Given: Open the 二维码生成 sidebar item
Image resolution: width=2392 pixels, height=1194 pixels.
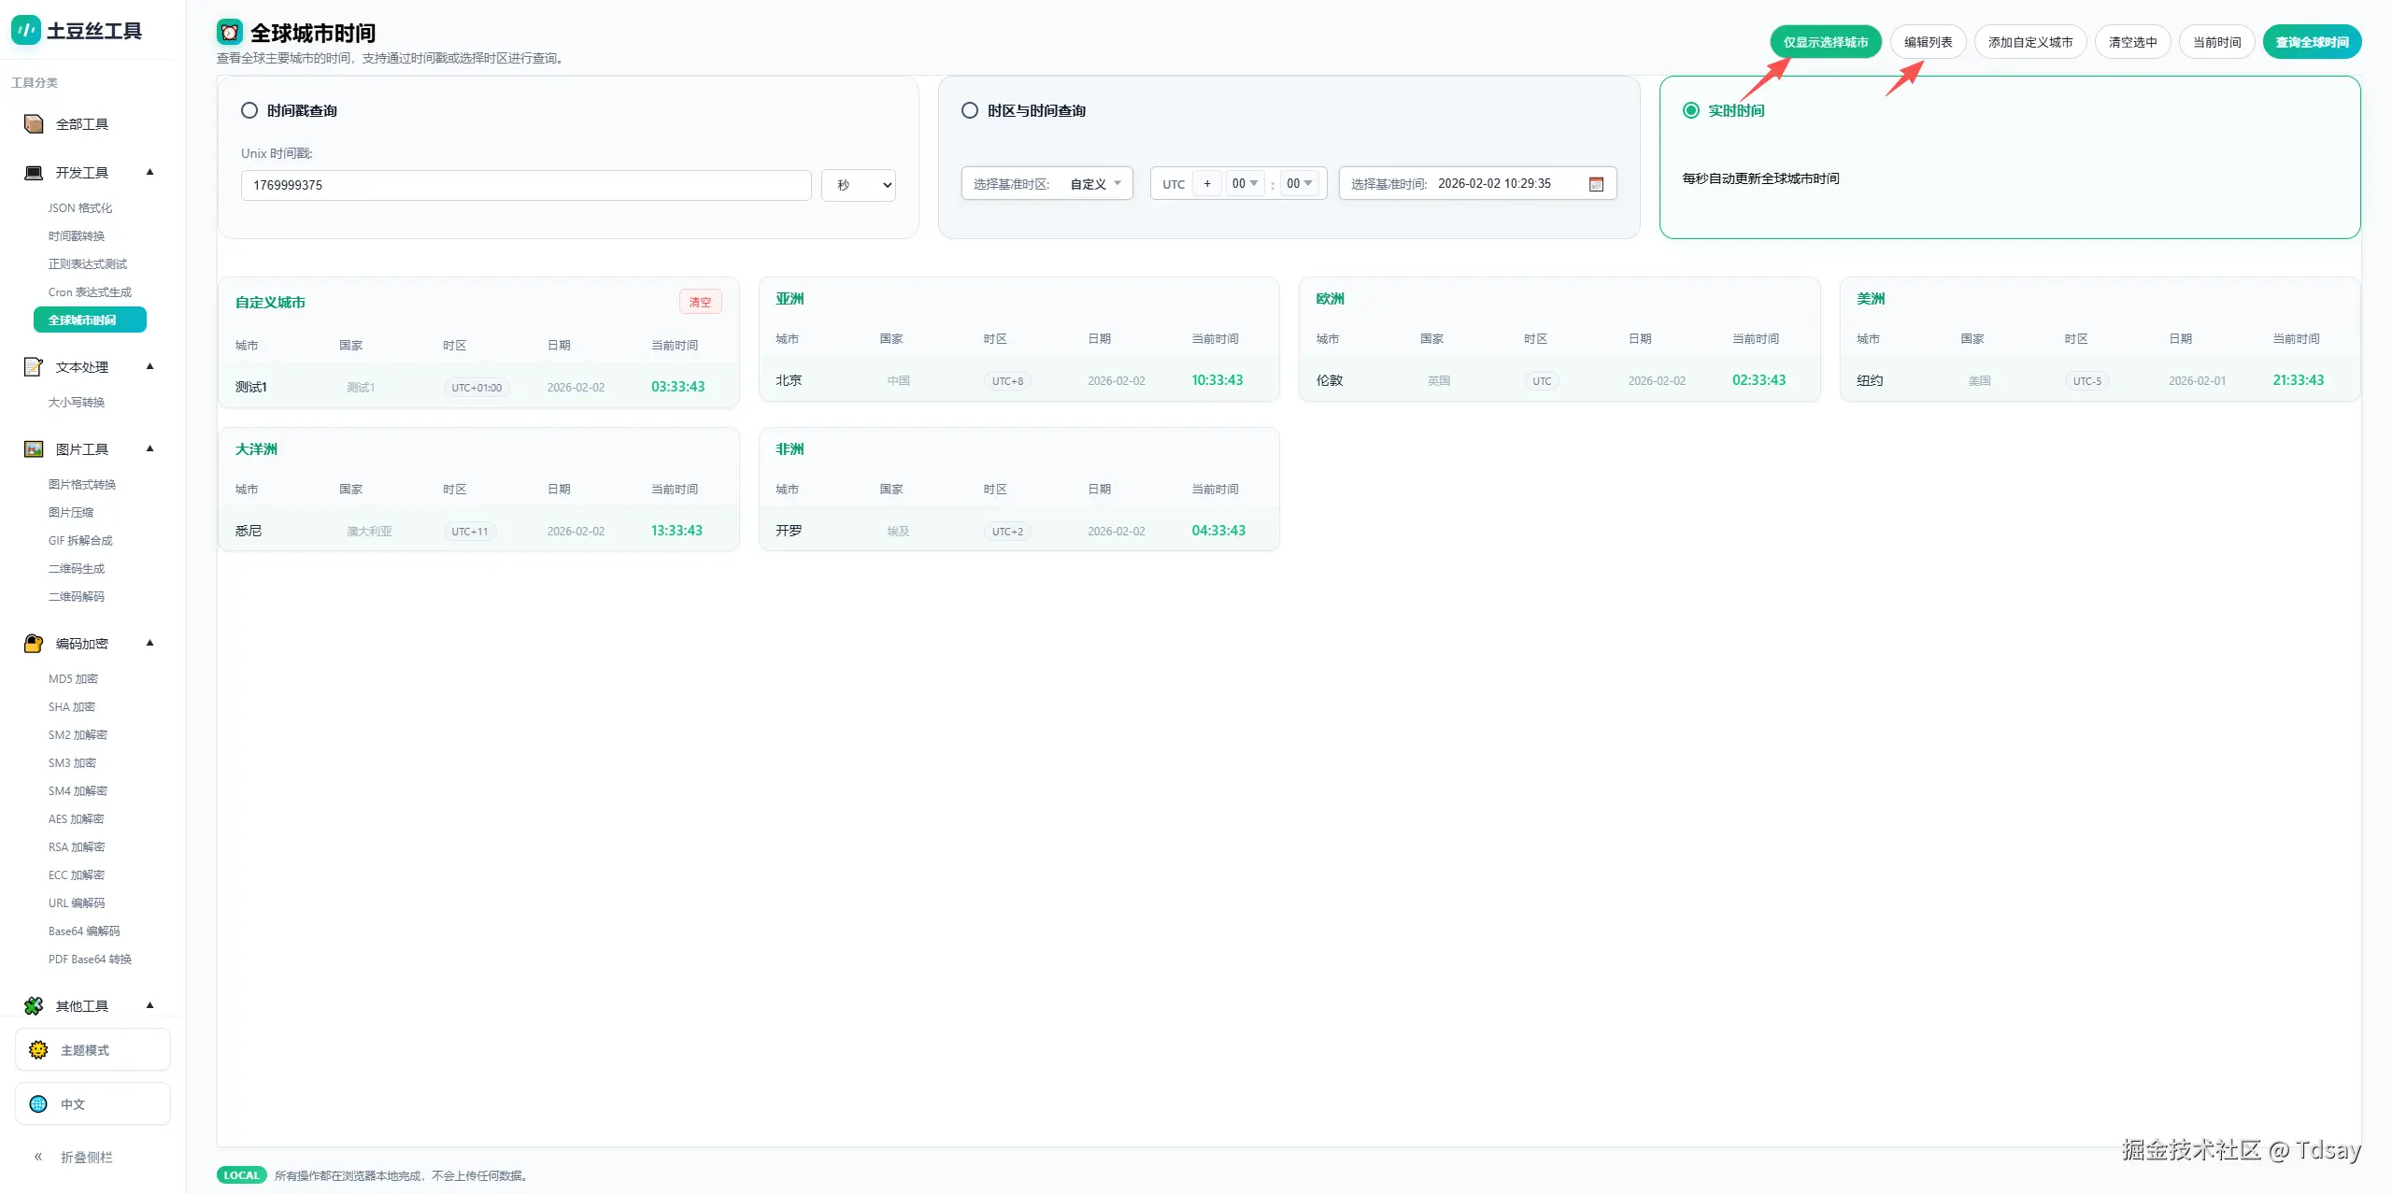Looking at the screenshot, I should click(77, 569).
